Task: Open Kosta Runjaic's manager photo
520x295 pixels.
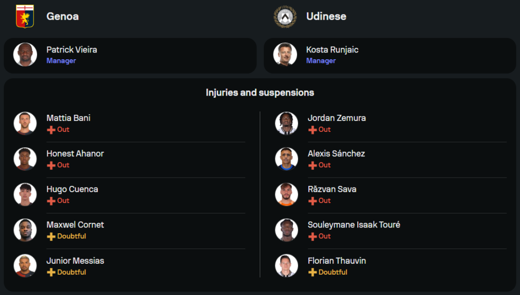Action: [x=285, y=55]
